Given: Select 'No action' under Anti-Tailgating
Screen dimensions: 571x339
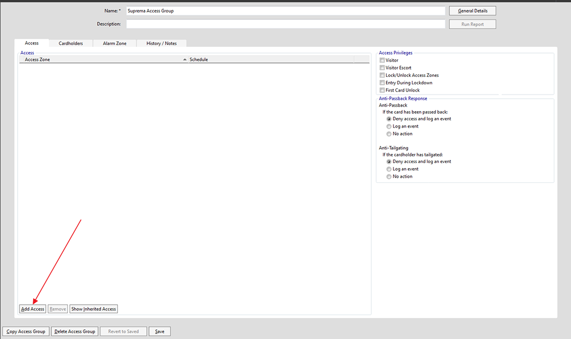Looking at the screenshot, I should (389, 177).
